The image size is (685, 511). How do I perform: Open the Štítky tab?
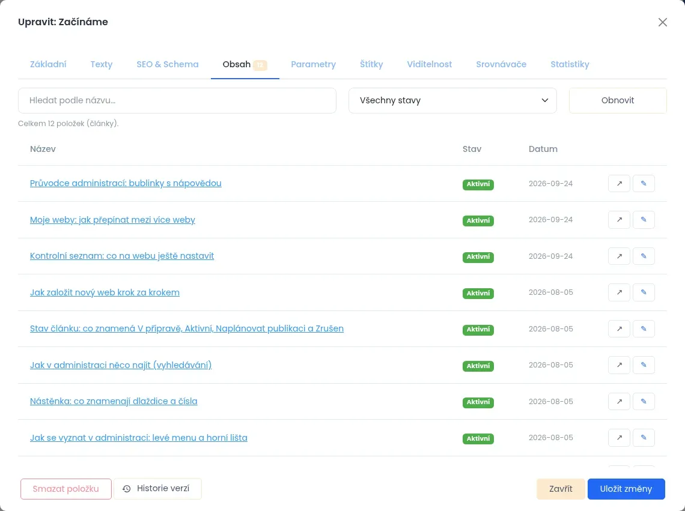click(x=371, y=65)
